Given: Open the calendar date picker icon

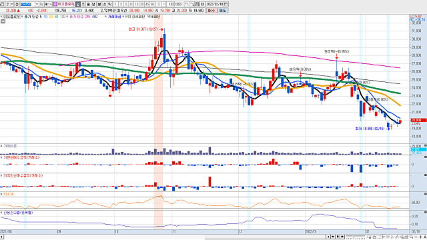Looking at the screenshot, I should [226, 5].
